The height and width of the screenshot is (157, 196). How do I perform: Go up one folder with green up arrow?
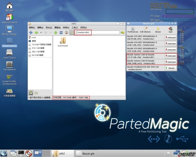tap(55, 33)
